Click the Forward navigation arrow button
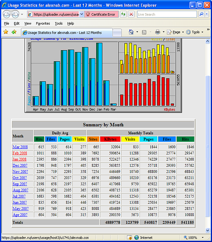 click(x=15, y=14)
